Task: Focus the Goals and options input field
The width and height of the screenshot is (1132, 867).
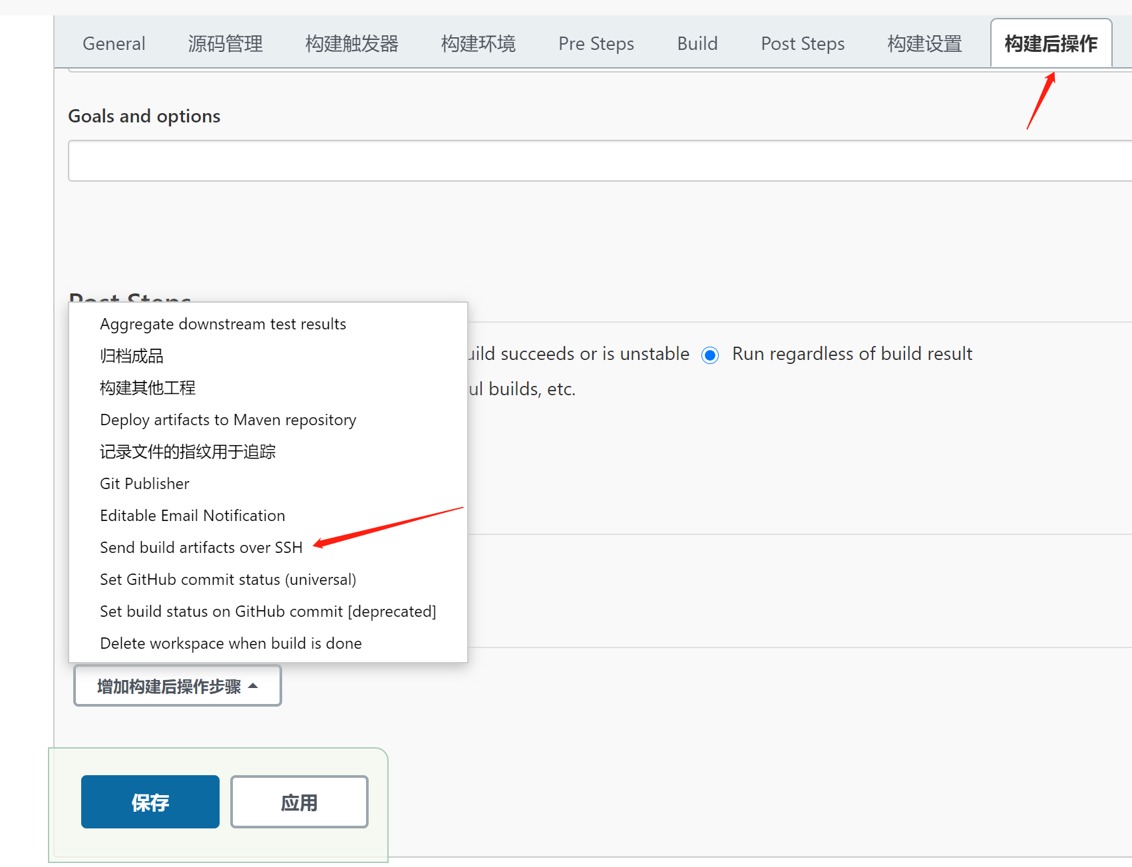Action: [600, 160]
